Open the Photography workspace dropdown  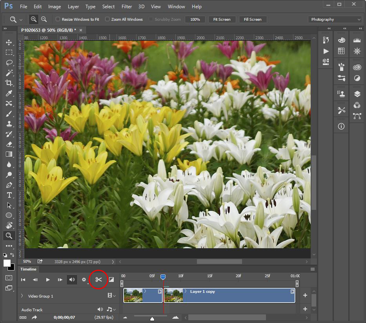click(x=336, y=19)
